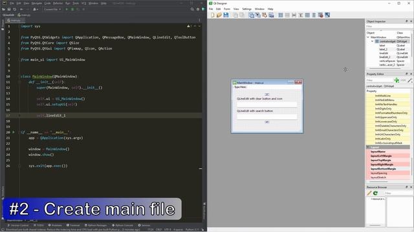Image resolution: width=414 pixels, height=232 pixels.
Task: Select layoutLeftMargin property row
Action: [x=387, y=156]
